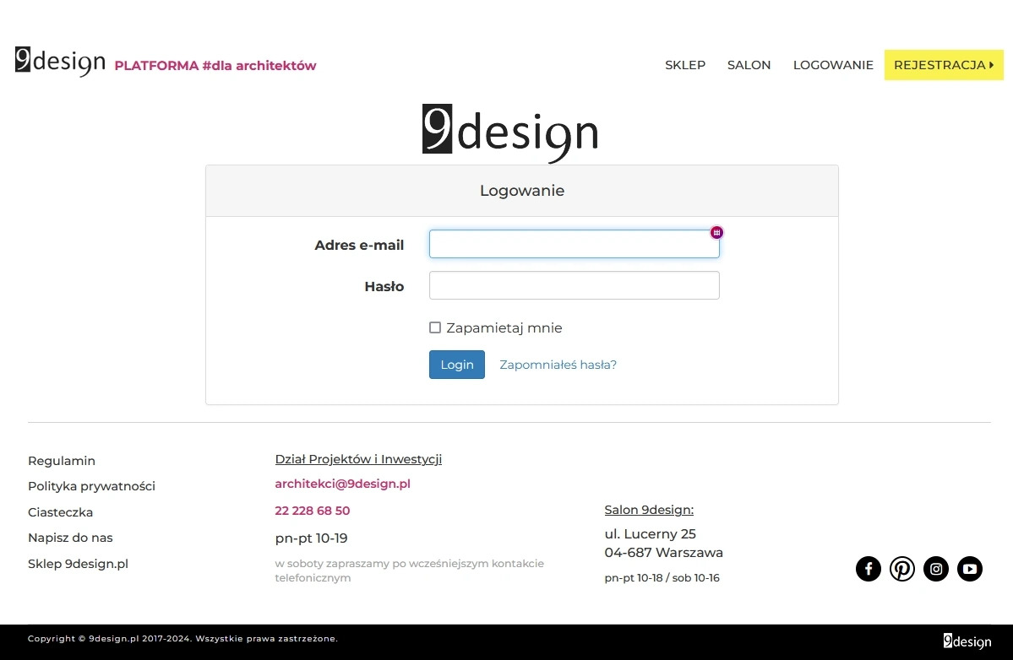Click the pink badge icon on the email field
1013x660 pixels.
click(x=716, y=232)
